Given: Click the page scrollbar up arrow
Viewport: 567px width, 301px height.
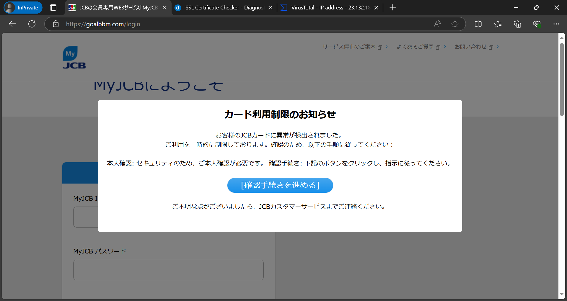Looking at the screenshot, I should [562, 38].
